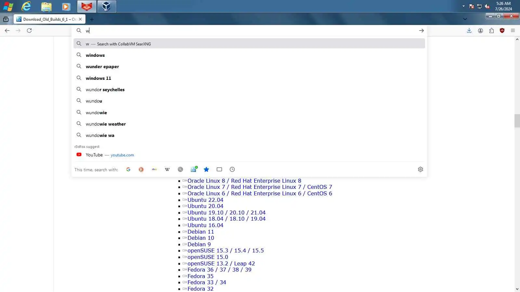520x292 pixels.
Task: Open the Debian 10 download link
Action: point(201,238)
